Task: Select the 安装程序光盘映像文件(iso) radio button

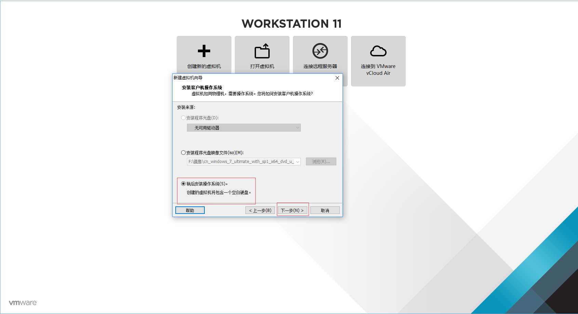Action: click(x=183, y=153)
